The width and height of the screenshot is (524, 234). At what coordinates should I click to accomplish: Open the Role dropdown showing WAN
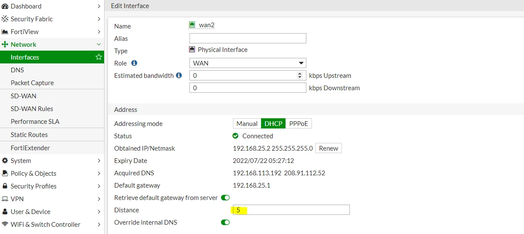[x=248, y=63]
